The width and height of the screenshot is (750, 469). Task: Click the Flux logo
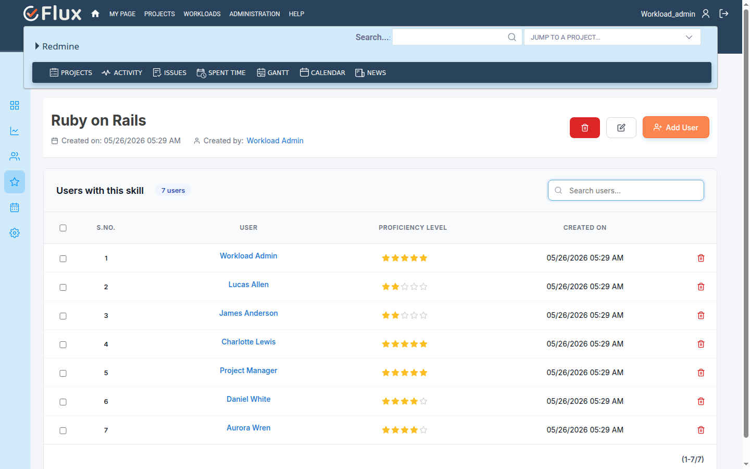(x=53, y=14)
